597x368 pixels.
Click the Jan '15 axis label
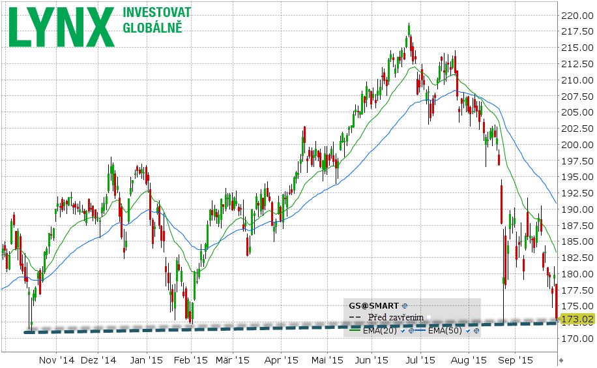pos(146,360)
